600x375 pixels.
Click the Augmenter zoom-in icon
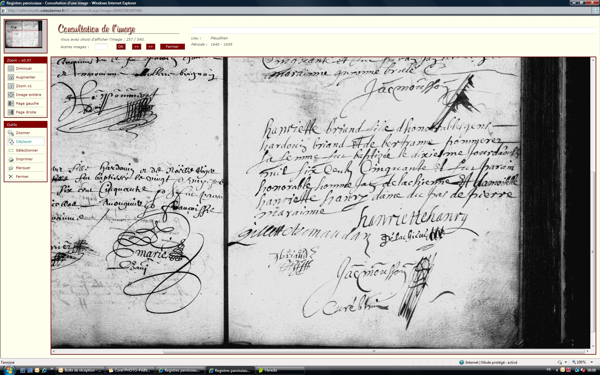pyautogui.click(x=11, y=77)
